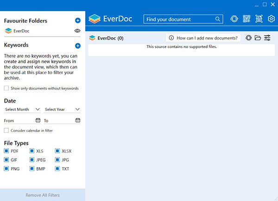Viewport: 278px width, 201px height.
Task: Open the Select Year dropdown
Action: [62, 110]
